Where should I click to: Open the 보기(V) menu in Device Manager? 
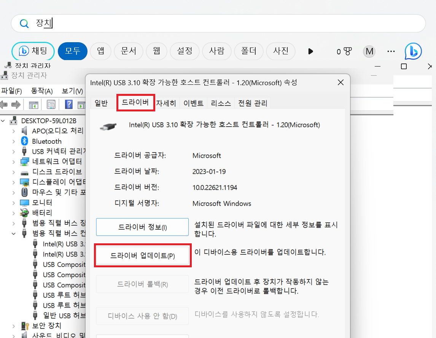(x=72, y=91)
